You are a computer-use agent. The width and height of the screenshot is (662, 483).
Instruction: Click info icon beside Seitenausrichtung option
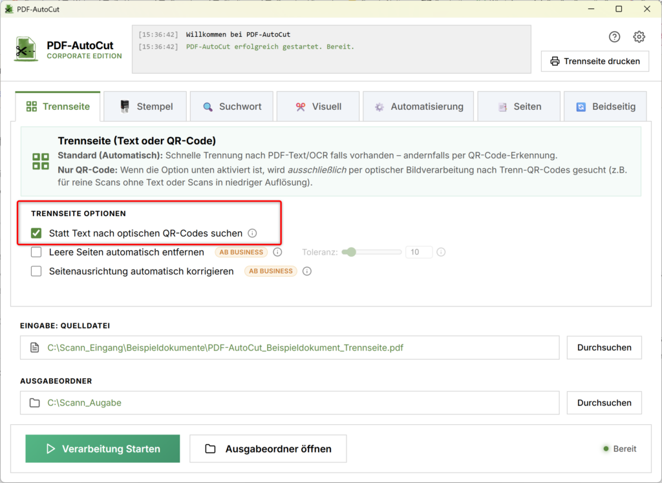click(x=307, y=271)
